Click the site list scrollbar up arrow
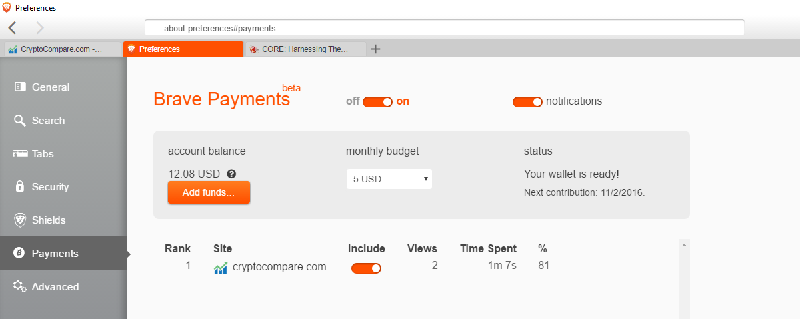 (x=683, y=246)
